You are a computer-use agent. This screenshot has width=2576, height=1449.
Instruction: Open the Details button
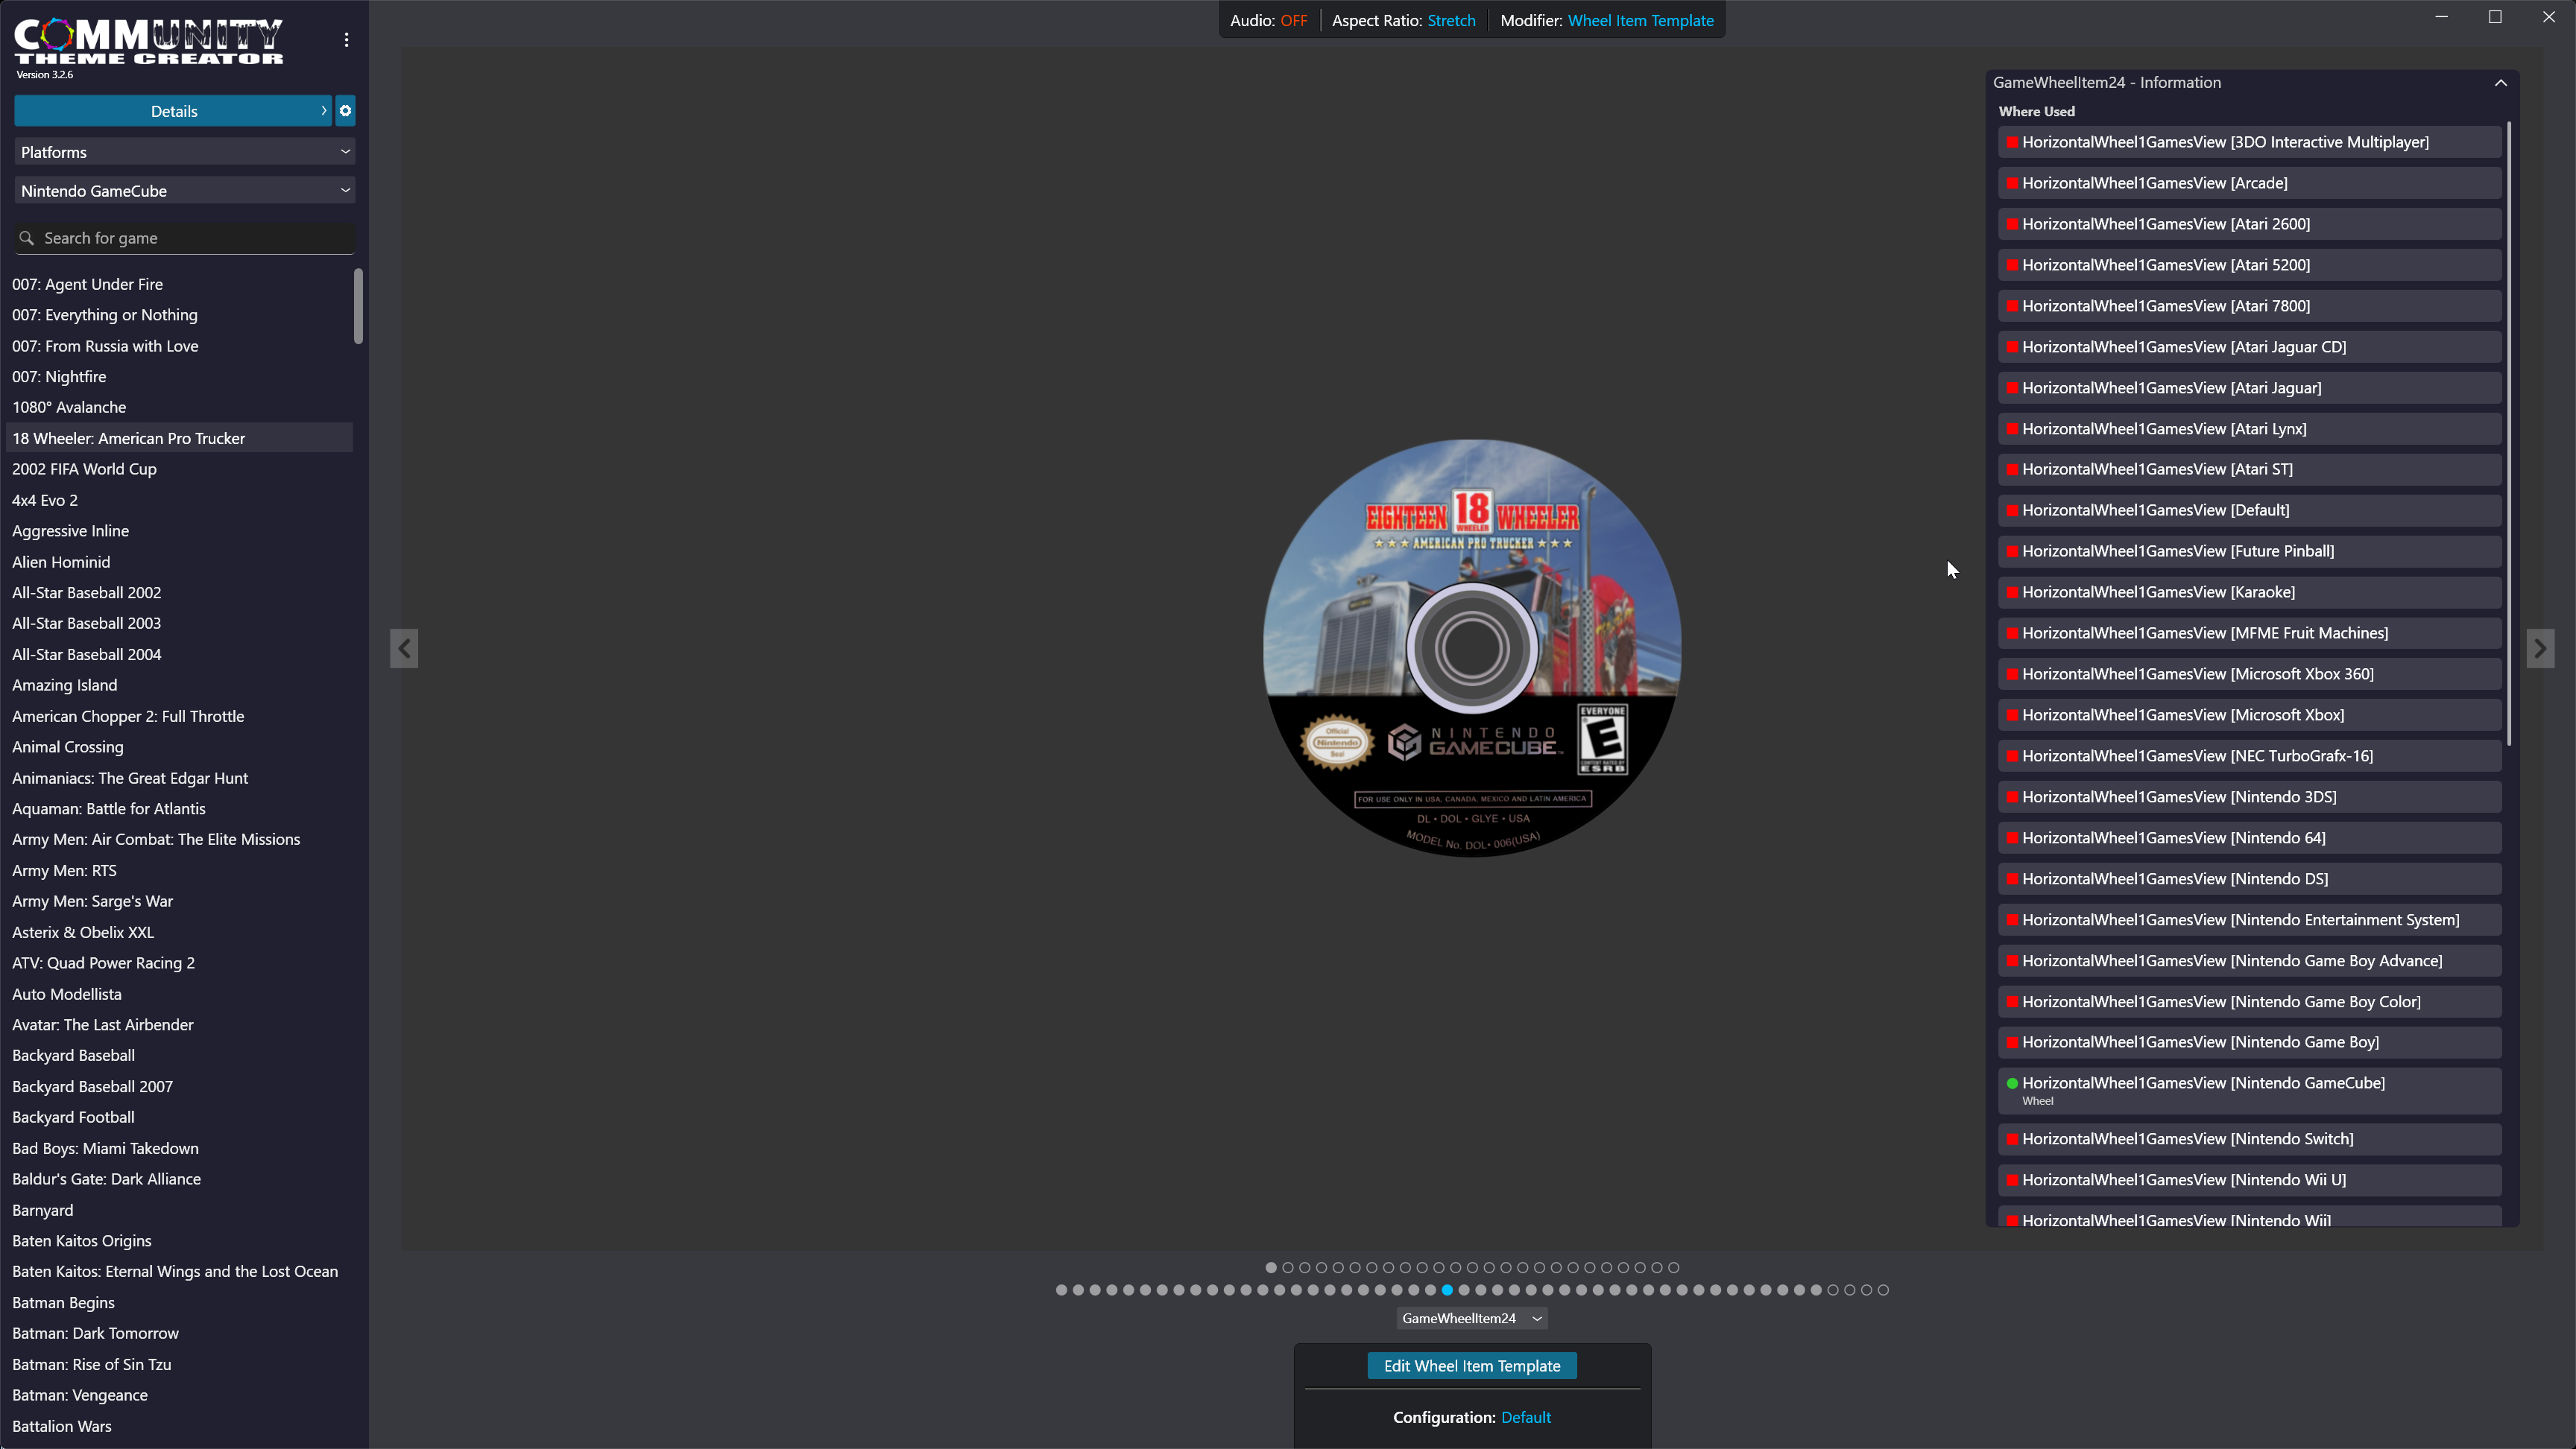(173, 111)
